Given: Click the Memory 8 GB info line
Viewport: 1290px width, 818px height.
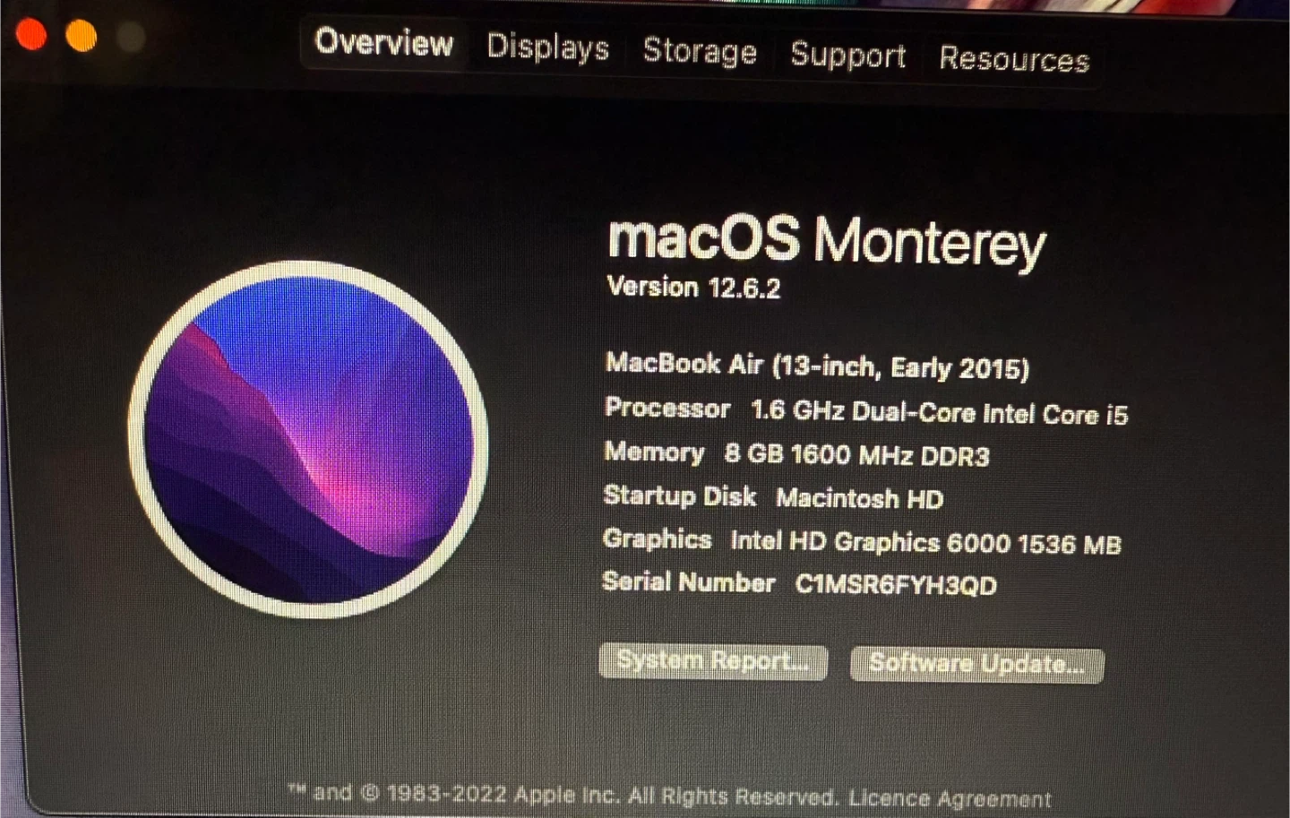Looking at the screenshot, I should [x=796, y=454].
